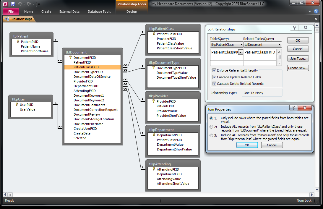Click the Undo arrow icon

click(20, 4)
